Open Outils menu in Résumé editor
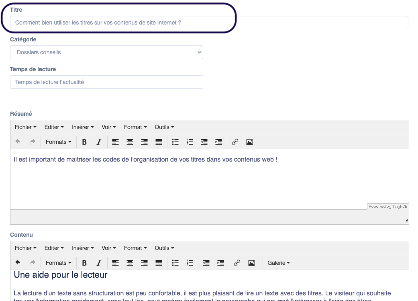The width and height of the screenshot is (418, 301). pos(164,127)
